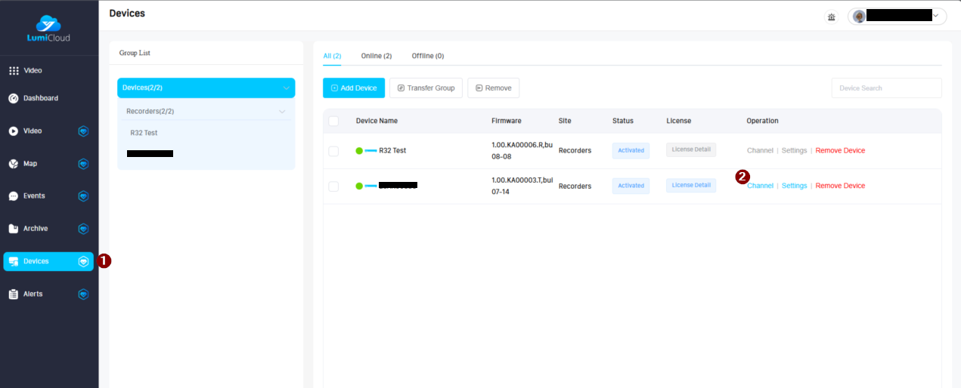Switch to the Online (2) tab
This screenshot has height=388, width=961.
point(376,56)
